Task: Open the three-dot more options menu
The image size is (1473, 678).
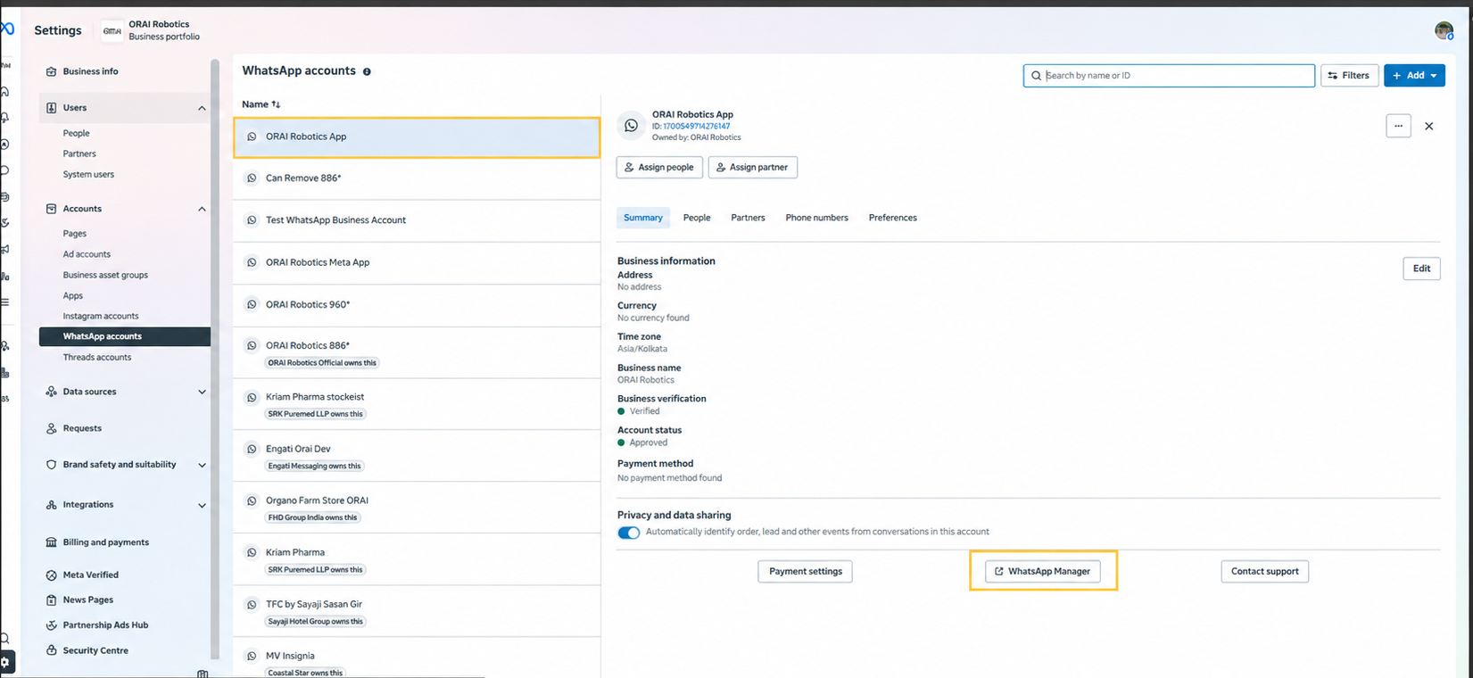Action: pyautogui.click(x=1398, y=126)
